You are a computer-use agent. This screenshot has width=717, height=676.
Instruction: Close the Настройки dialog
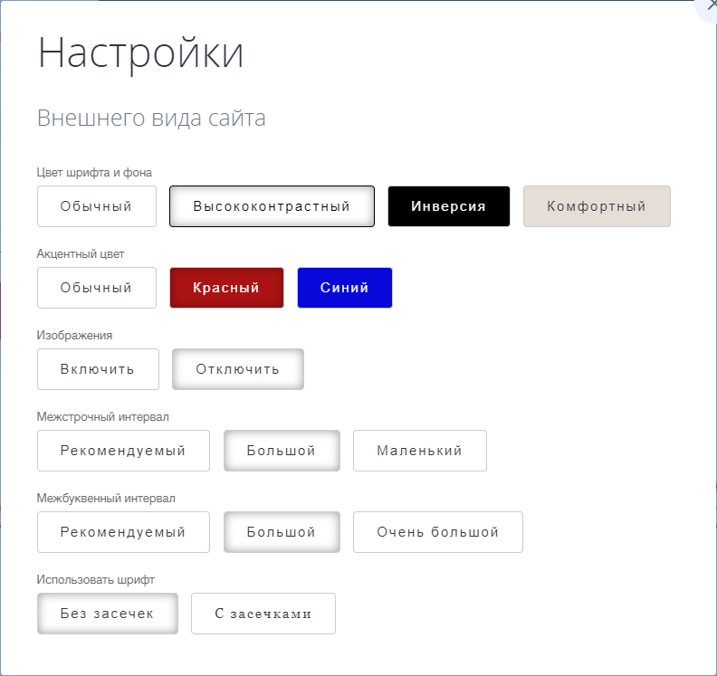(710, 5)
